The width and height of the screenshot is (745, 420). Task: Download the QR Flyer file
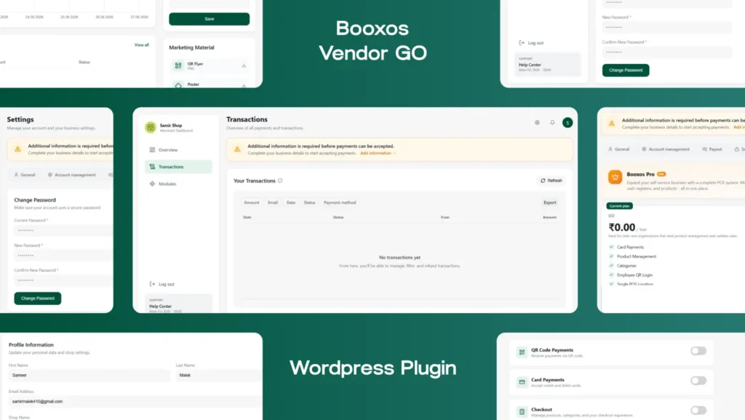[x=244, y=66]
